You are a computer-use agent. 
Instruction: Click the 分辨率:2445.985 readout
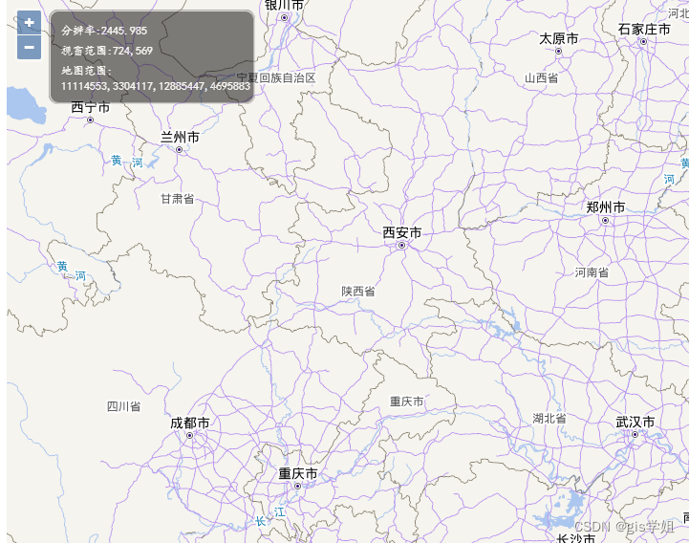(x=104, y=31)
